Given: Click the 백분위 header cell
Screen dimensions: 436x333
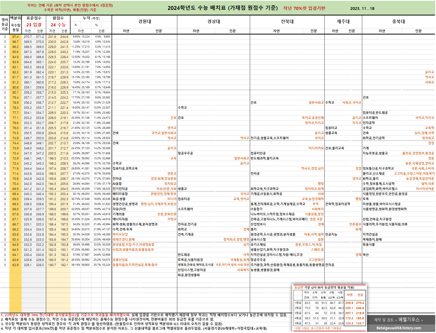Looking at the screenshot, I should (x=15, y=18).
